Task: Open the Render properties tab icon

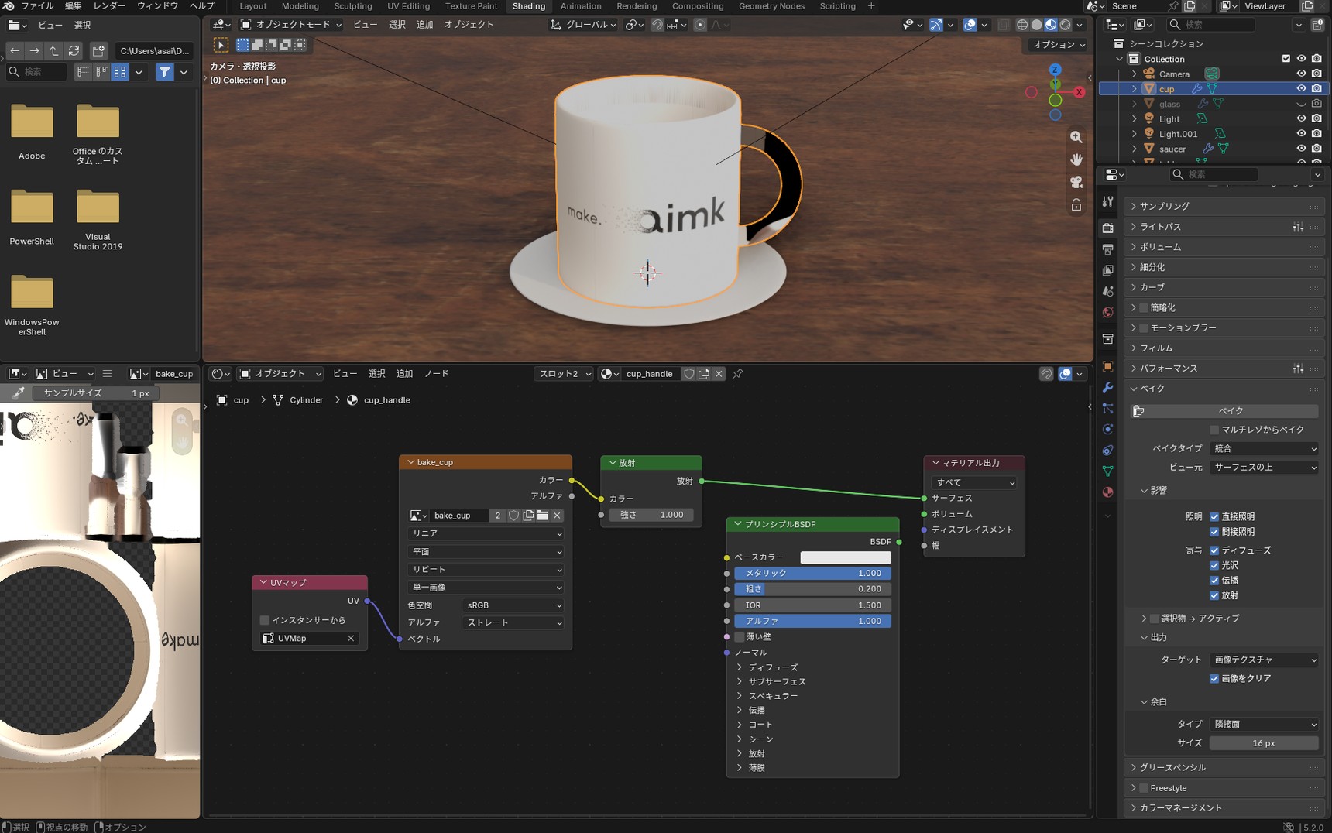Action: click(x=1108, y=228)
